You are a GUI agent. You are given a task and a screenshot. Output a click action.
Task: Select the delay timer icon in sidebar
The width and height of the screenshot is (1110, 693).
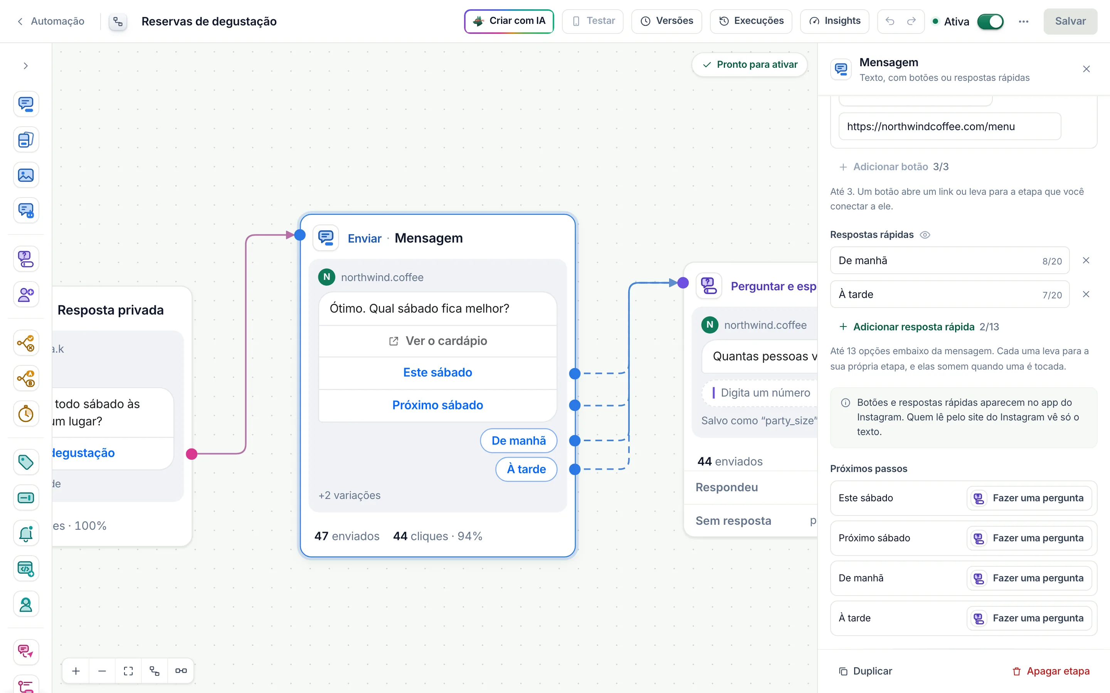click(x=26, y=413)
